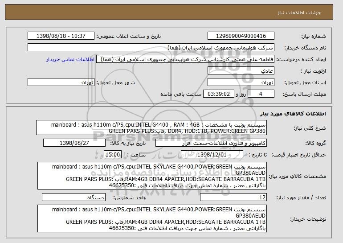The height and width of the screenshot is (243, 343).
Task: Click the تعداد / مقدار مورد نیاز label
Action: 301,198
